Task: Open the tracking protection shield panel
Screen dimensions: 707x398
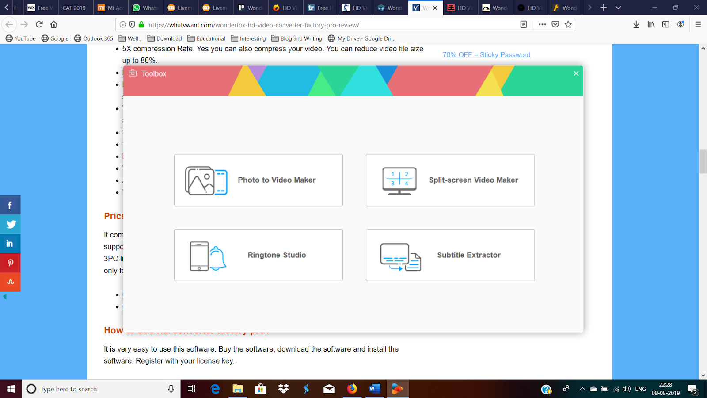Action: tap(132, 25)
